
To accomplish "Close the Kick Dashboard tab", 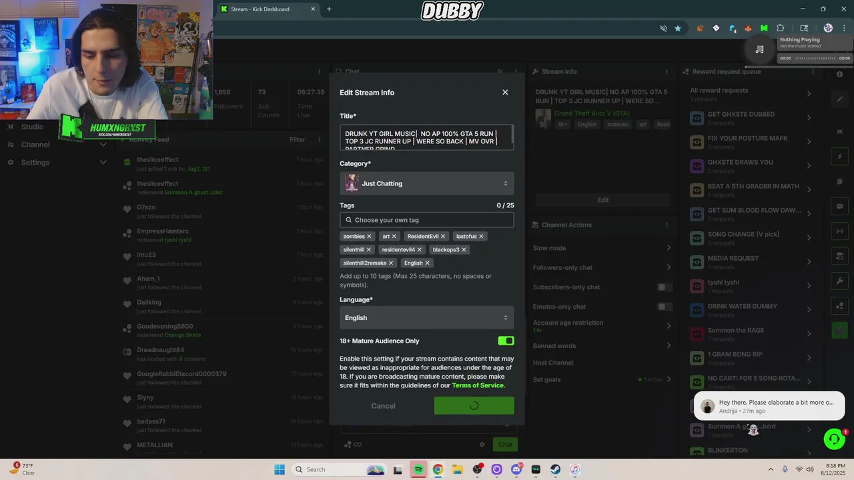I will (x=313, y=9).
